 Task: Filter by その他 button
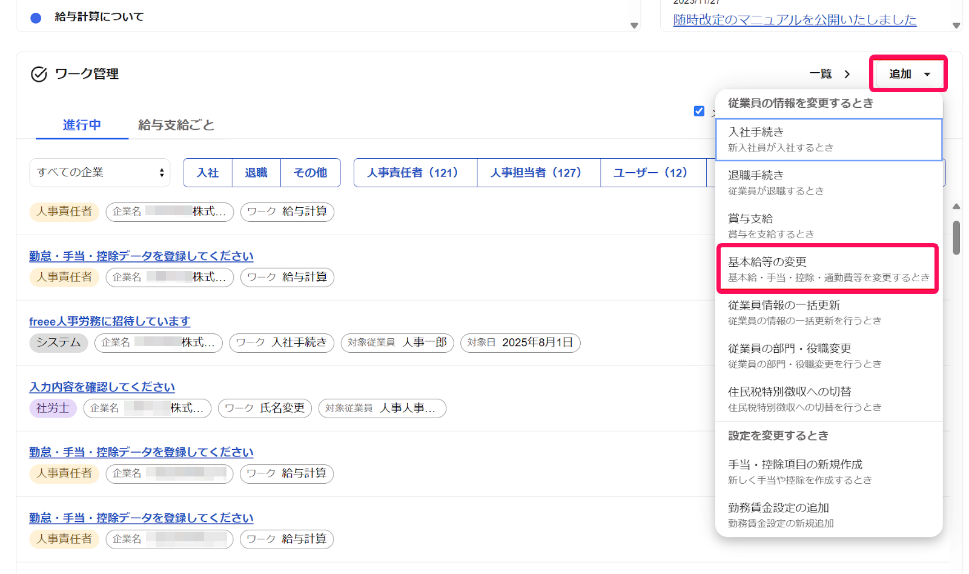(310, 173)
